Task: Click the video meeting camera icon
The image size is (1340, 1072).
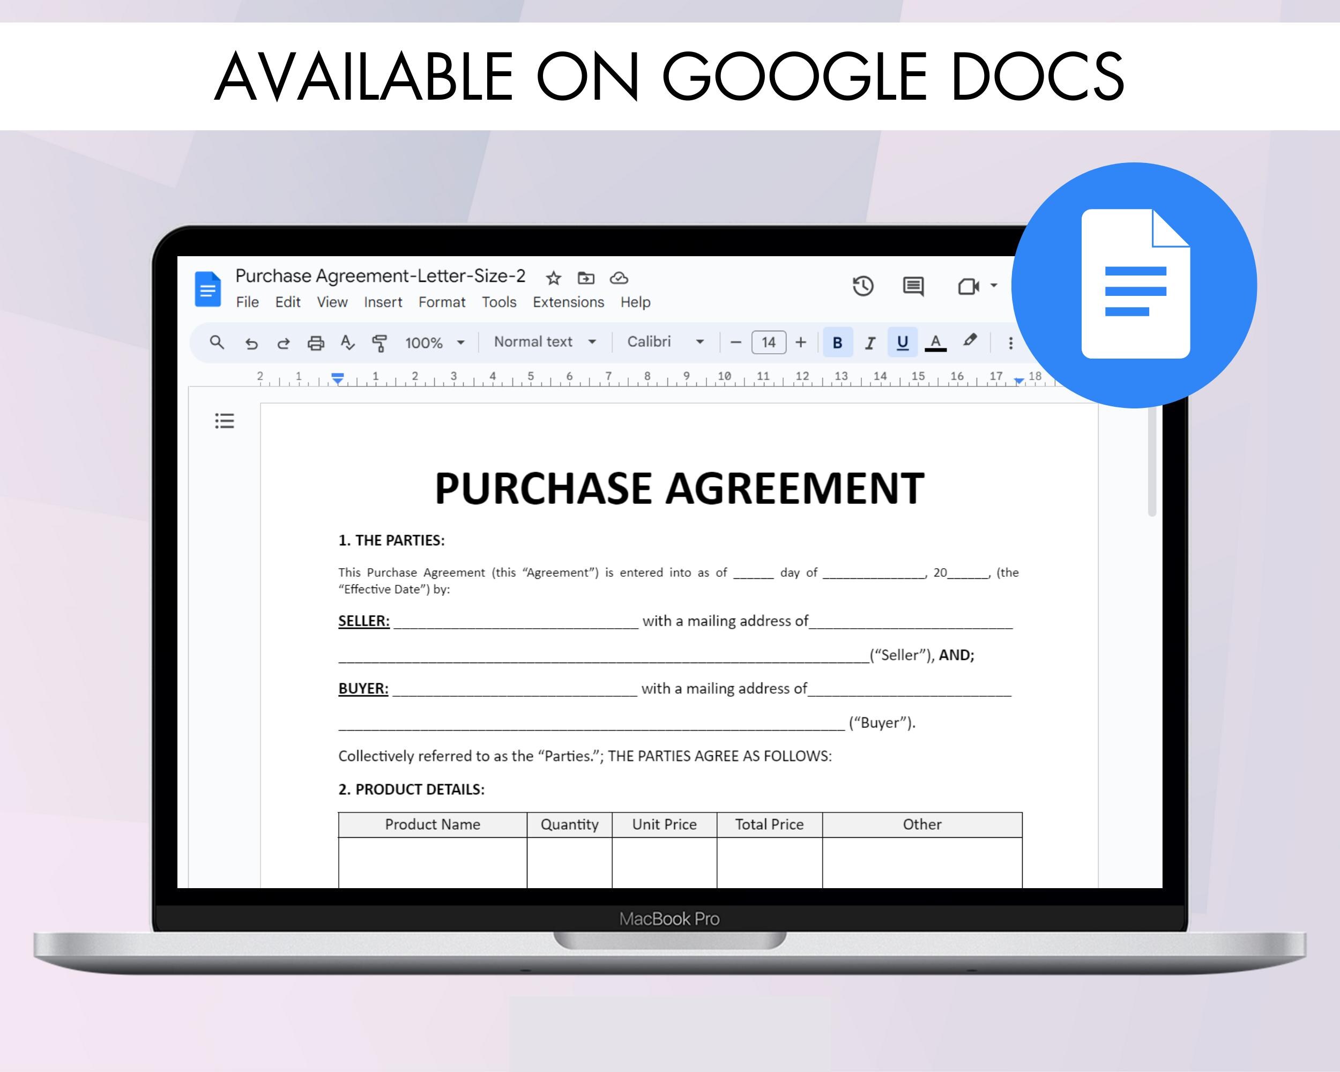Action: click(x=969, y=286)
